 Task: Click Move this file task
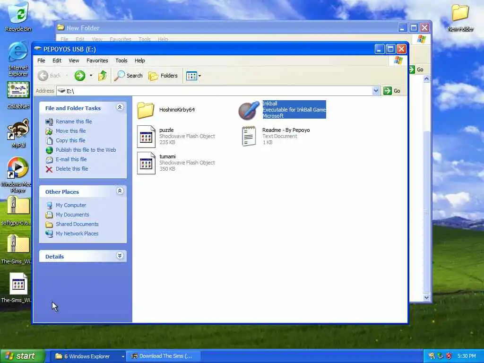(x=71, y=131)
